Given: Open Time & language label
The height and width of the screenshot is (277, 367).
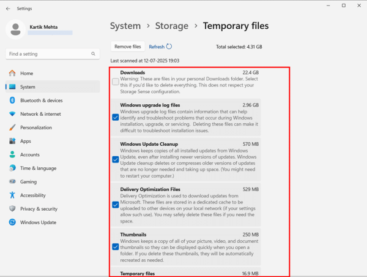Looking at the screenshot, I should pos(38,169).
